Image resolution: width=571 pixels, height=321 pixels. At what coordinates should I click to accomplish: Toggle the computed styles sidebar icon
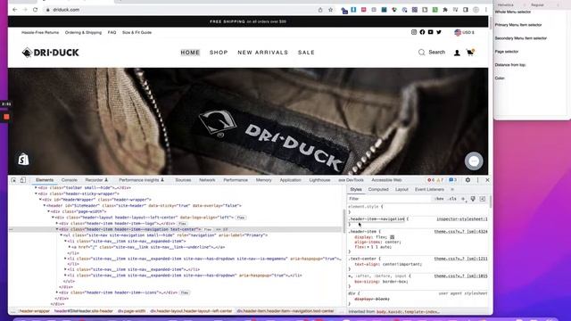pyautogui.click(x=483, y=199)
